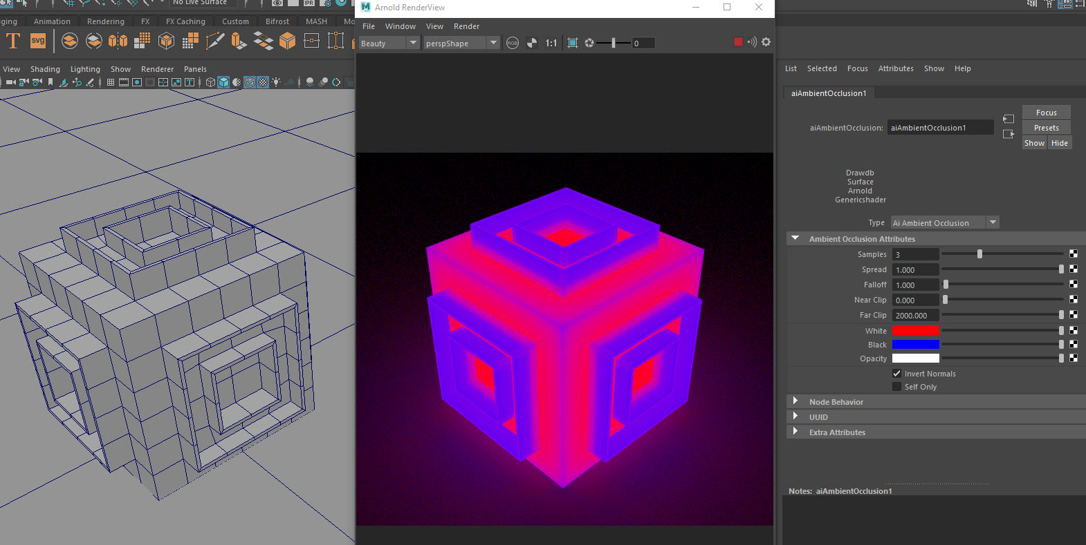Click the select camera icon in viewport toolbar
The width and height of the screenshot is (1086, 545).
click(10, 82)
